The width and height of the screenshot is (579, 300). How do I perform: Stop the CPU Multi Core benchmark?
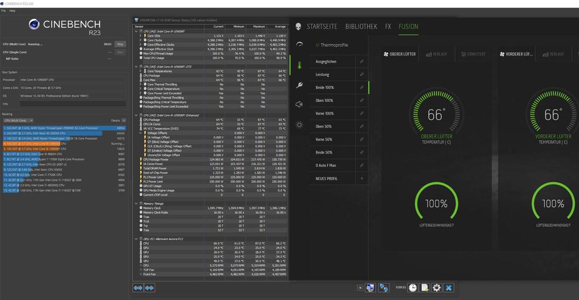[x=120, y=44]
